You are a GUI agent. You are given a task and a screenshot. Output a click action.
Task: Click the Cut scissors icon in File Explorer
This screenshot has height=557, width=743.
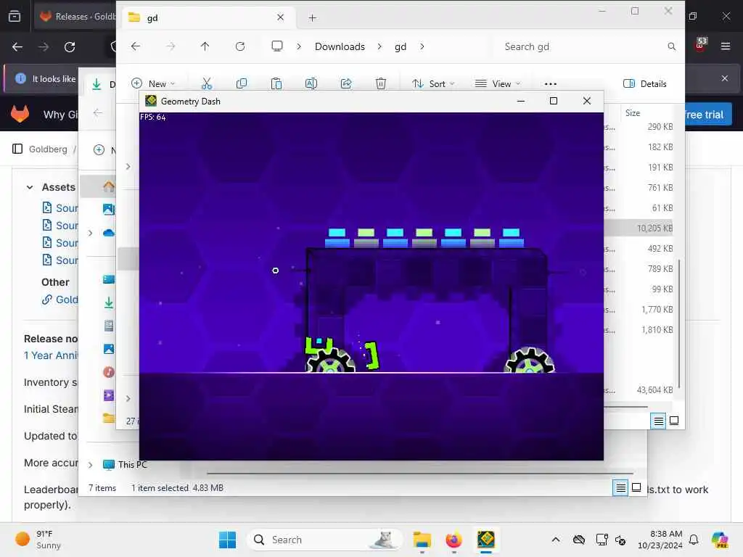click(207, 84)
